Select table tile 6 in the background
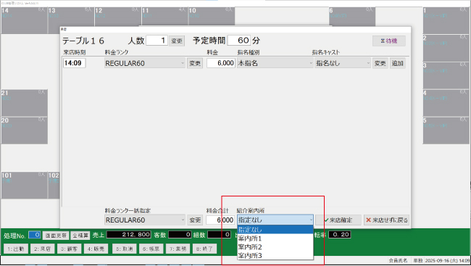471x266 pixels. [x=351, y=17]
